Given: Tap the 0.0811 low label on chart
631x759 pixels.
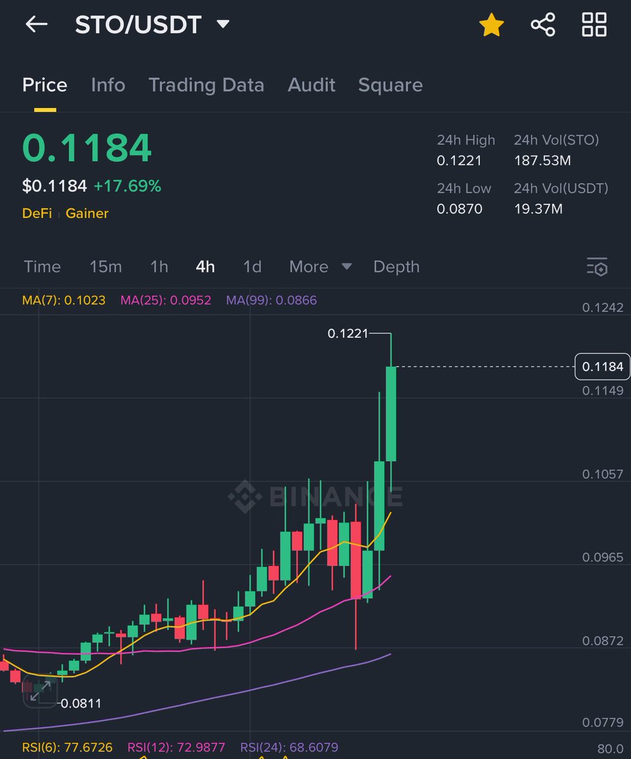Looking at the screenshot, I should point(80,703).
